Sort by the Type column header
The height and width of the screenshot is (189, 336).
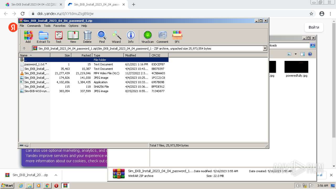(108, 55)
